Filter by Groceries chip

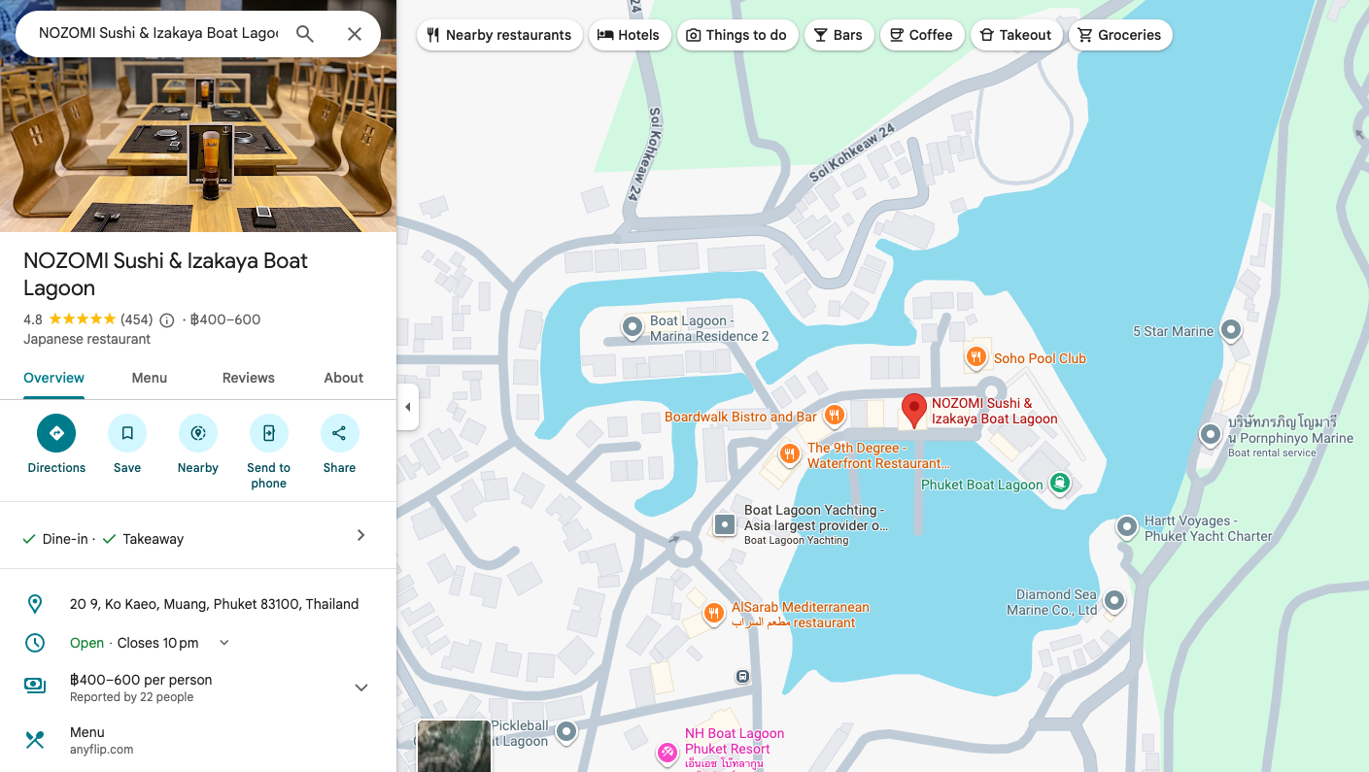tap(1120, 35)
